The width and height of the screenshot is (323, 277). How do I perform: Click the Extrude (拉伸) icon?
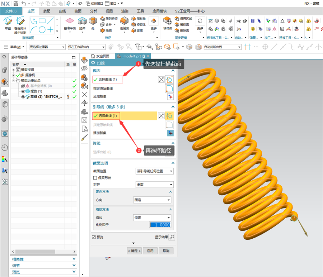pos(82,21)
